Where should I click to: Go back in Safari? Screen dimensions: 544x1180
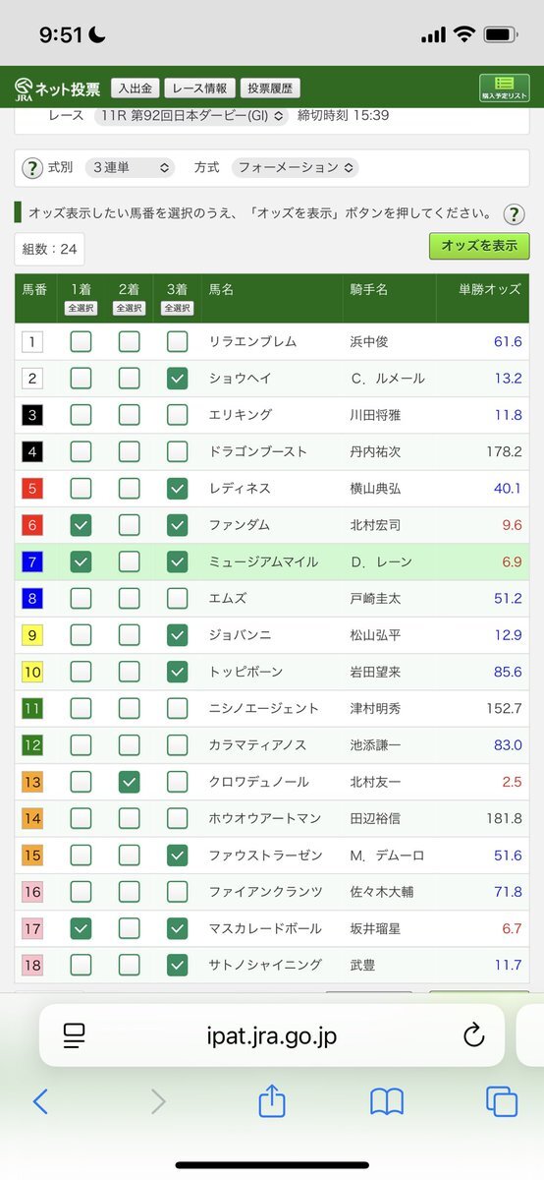[40, 1101]
